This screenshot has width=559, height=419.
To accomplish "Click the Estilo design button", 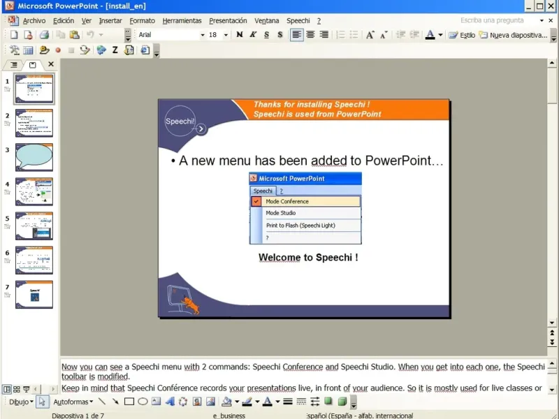I will (x=462, y=35).
